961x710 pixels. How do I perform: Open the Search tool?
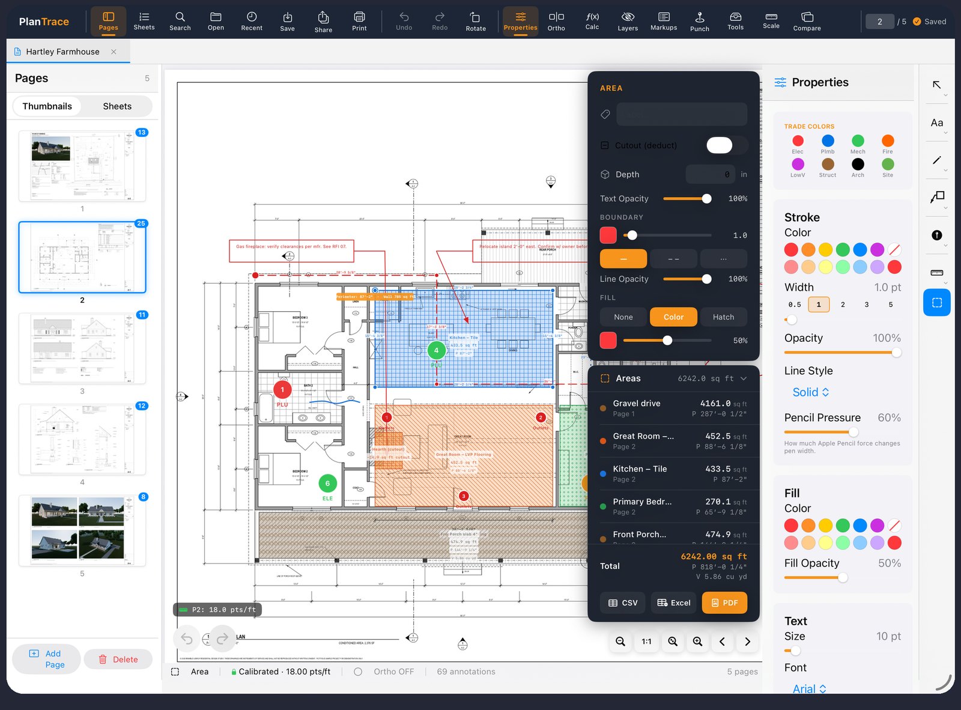(x=180, y=21)
